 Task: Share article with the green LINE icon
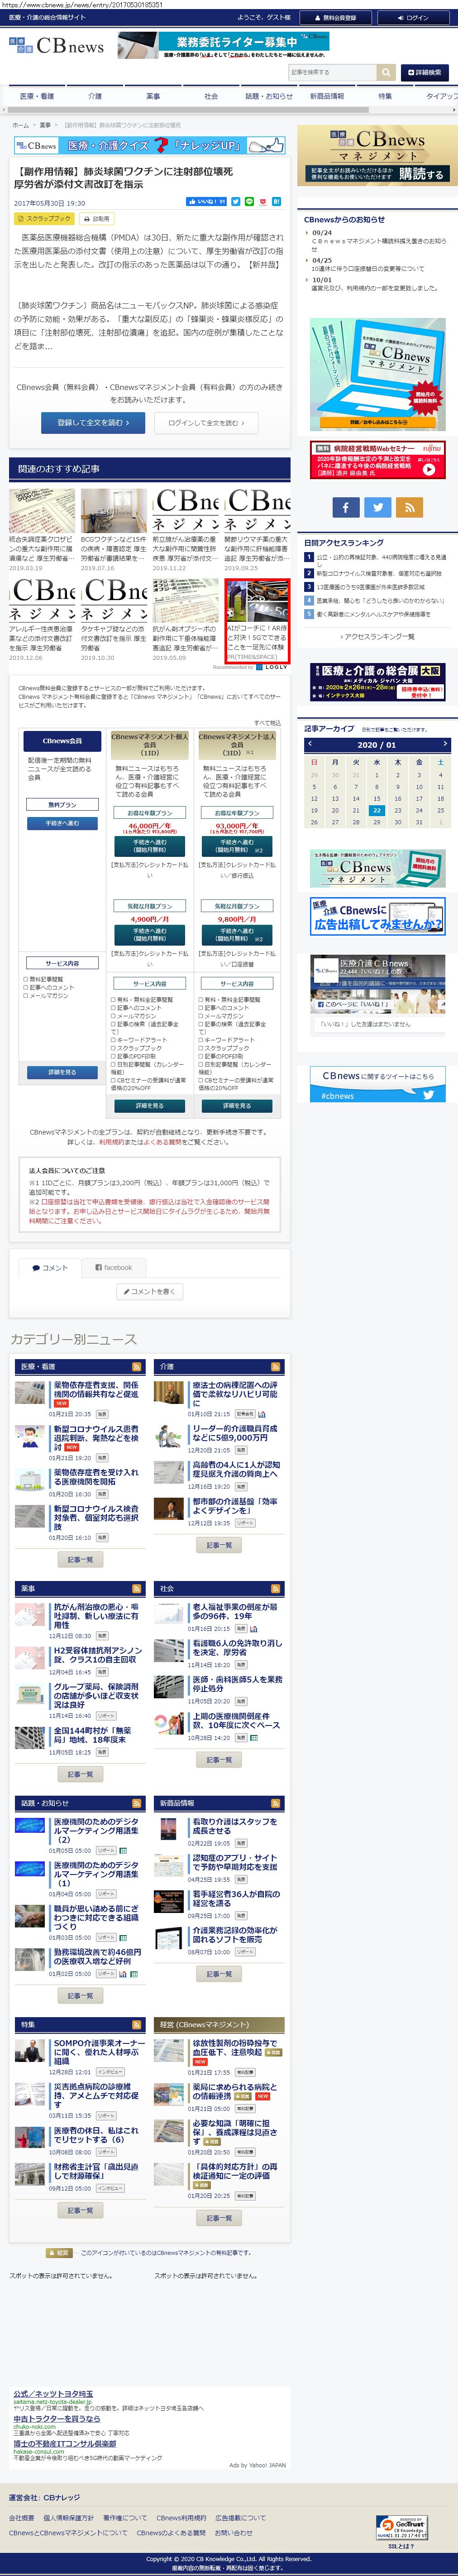coord(250,201)
